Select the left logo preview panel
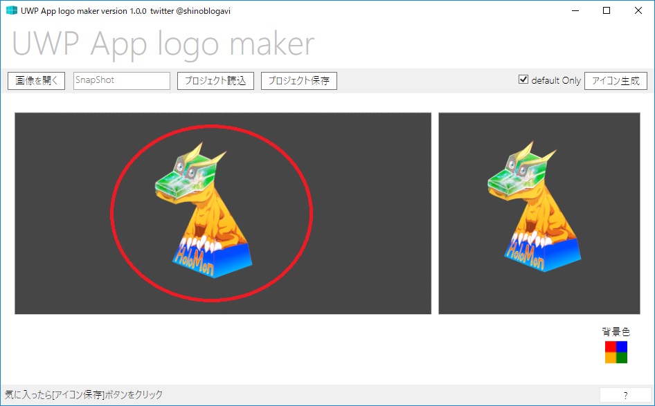 coord(222,213)
